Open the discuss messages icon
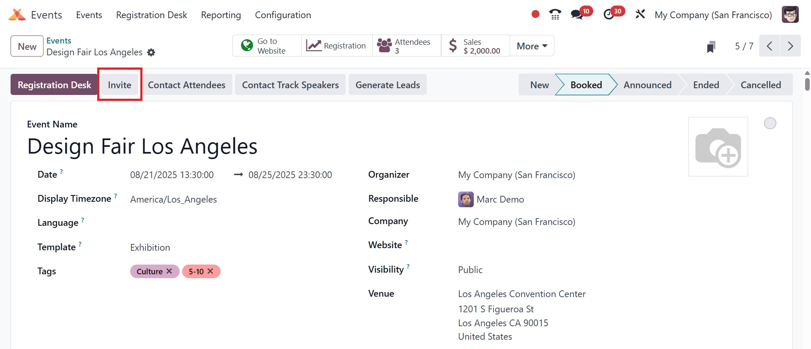Image resolution: width=811 pixels, height=349 pixels. 577,15
